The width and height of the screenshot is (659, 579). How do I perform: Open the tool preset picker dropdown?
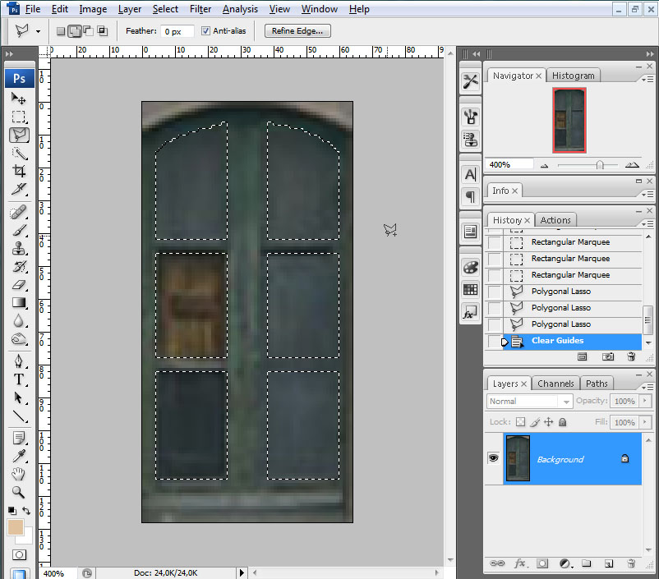(39, 31)
